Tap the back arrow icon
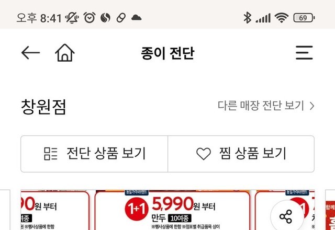Screen dimensions: 335x230 [30, 52]
